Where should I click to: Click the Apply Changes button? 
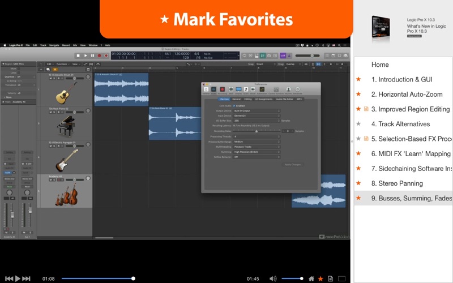[293, 165]
